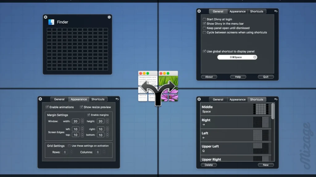Screen dimensions: 316x177
Task: Toggle the Enable margins checkbox
Action: coord(89,115)
